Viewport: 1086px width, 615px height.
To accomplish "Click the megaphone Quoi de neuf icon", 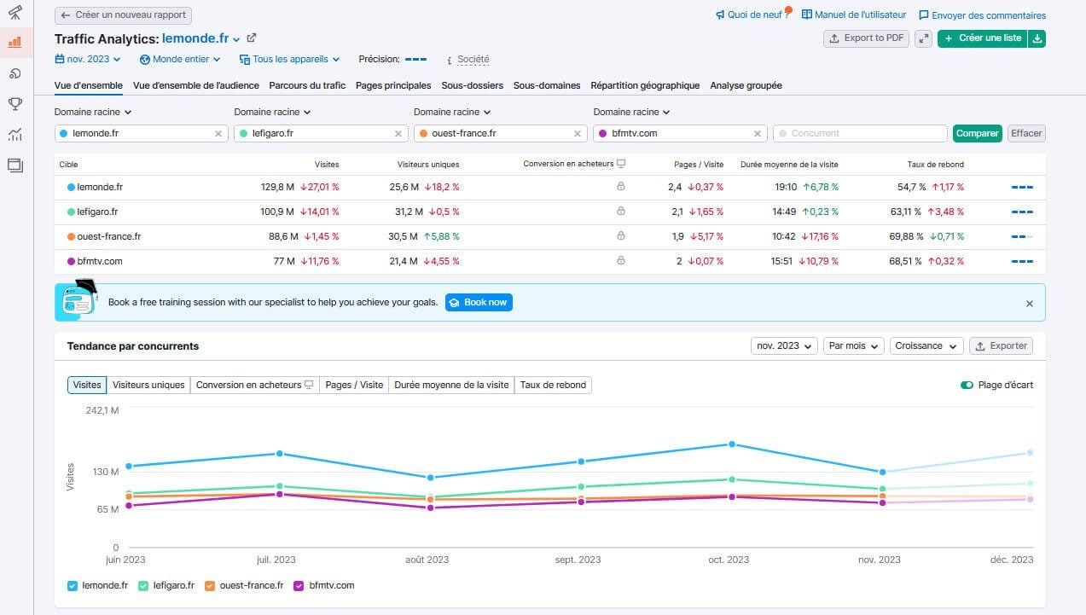I will [720, 15].
